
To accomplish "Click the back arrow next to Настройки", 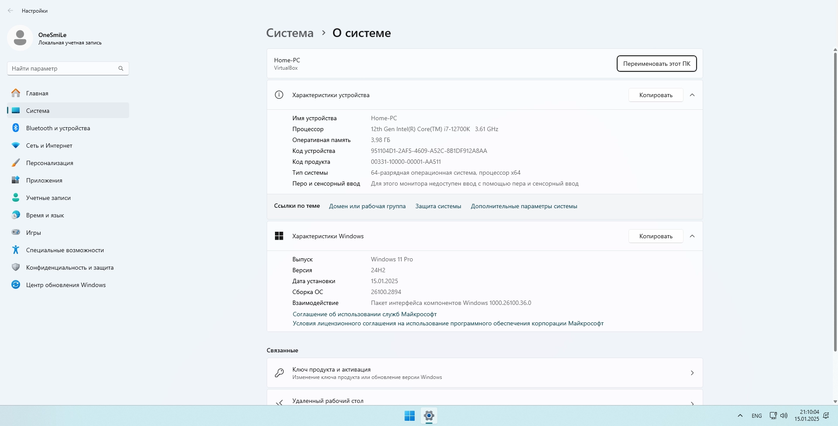I will [10, 10].
